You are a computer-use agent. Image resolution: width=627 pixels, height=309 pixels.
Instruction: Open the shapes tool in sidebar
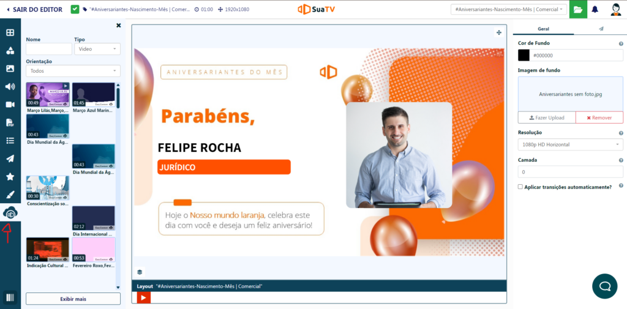10,51
